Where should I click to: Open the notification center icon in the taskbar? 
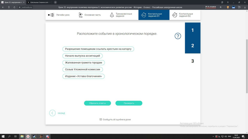pos(243,136)
